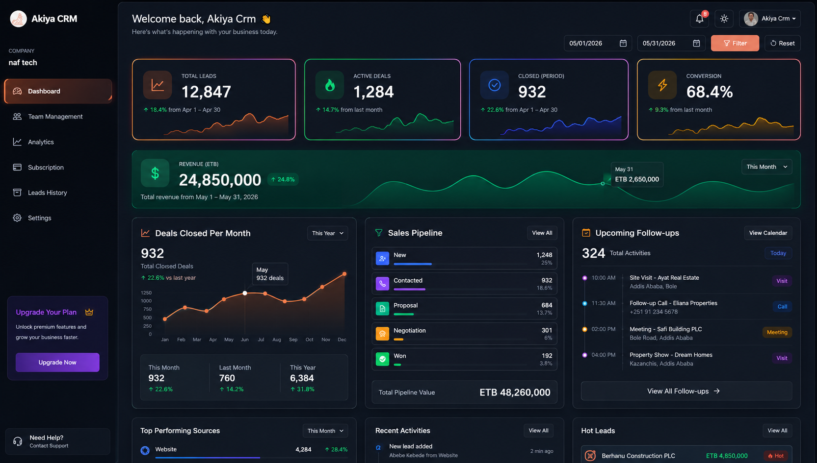Click the Total Leads chart icon
The height and width of the screenshot is (463, 817).
[x=158, y=85]
